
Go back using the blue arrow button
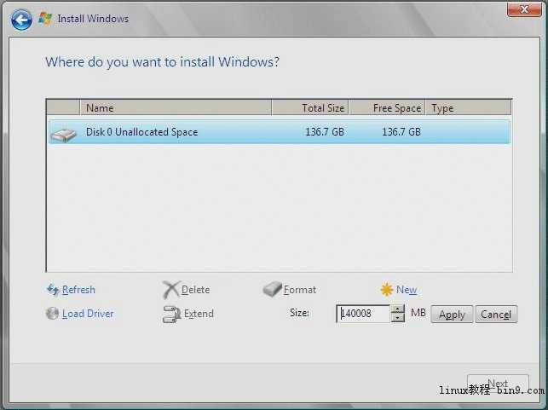coord(21,20)
